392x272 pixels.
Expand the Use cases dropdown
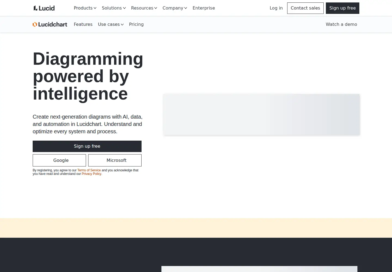click(111, 24)
